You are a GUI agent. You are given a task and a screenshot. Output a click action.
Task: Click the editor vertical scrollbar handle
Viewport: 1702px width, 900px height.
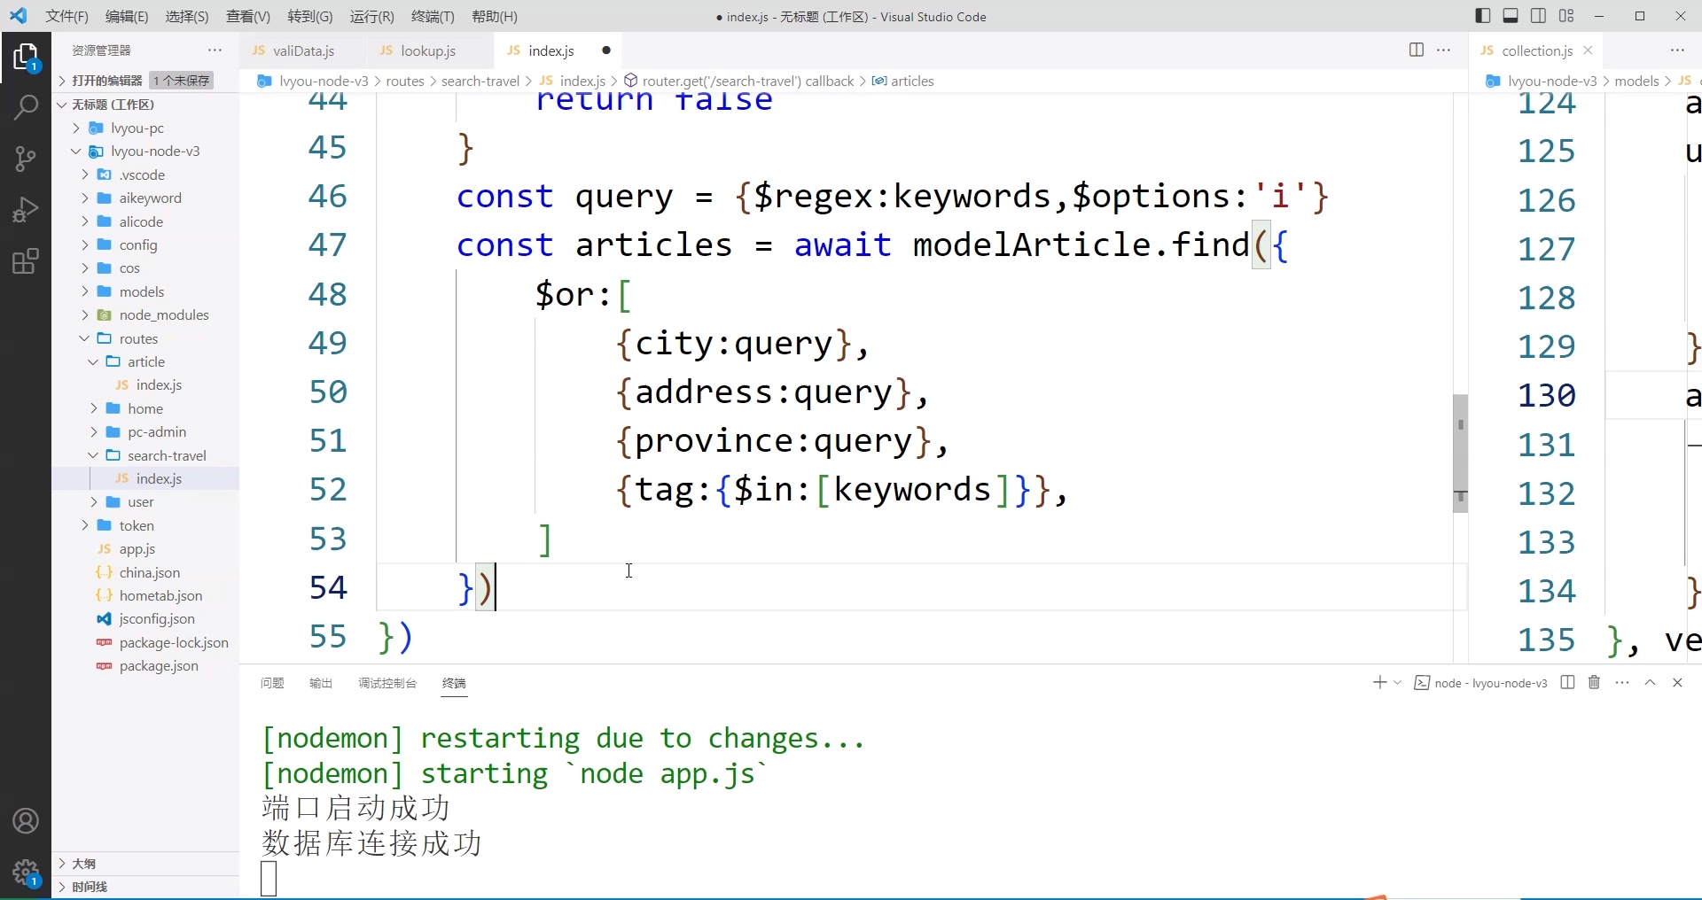coord(1459,452)
